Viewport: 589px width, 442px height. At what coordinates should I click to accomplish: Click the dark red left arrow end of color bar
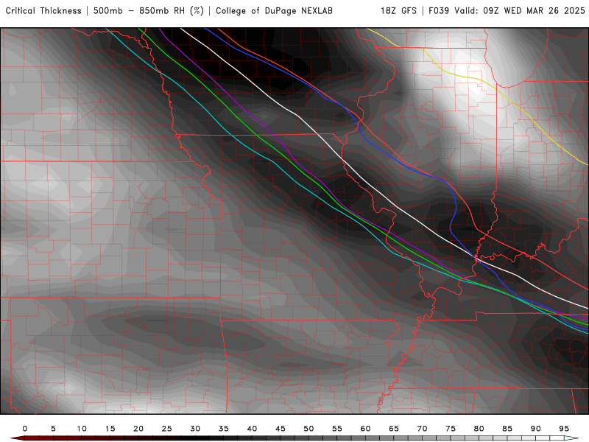coord(17,438)
